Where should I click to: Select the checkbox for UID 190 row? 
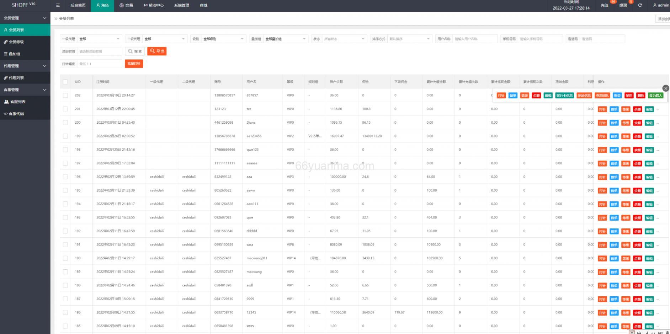click(65, 258)
